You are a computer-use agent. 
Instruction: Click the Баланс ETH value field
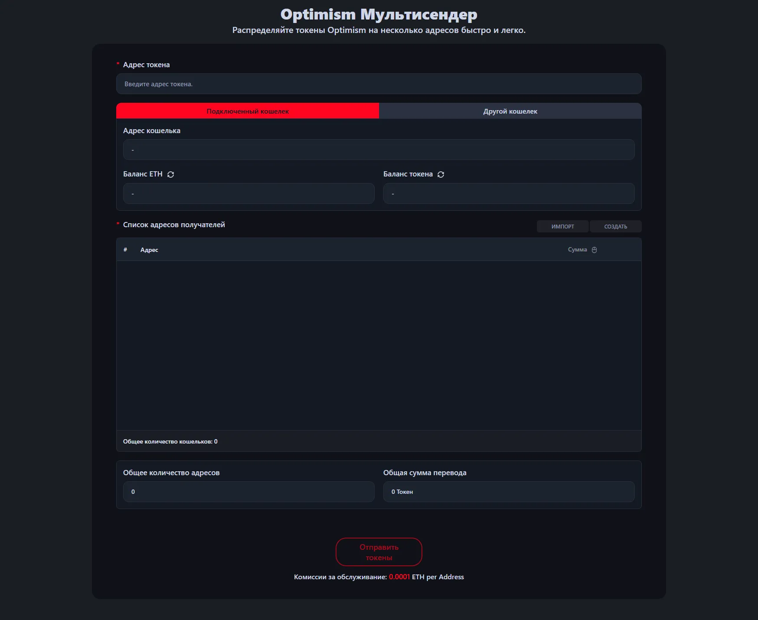[x=248, y=193]
